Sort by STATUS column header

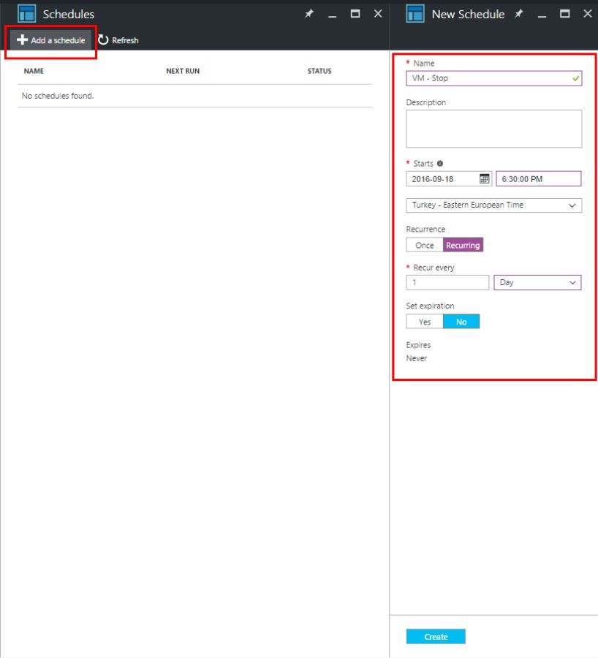[x=319, y=71]
